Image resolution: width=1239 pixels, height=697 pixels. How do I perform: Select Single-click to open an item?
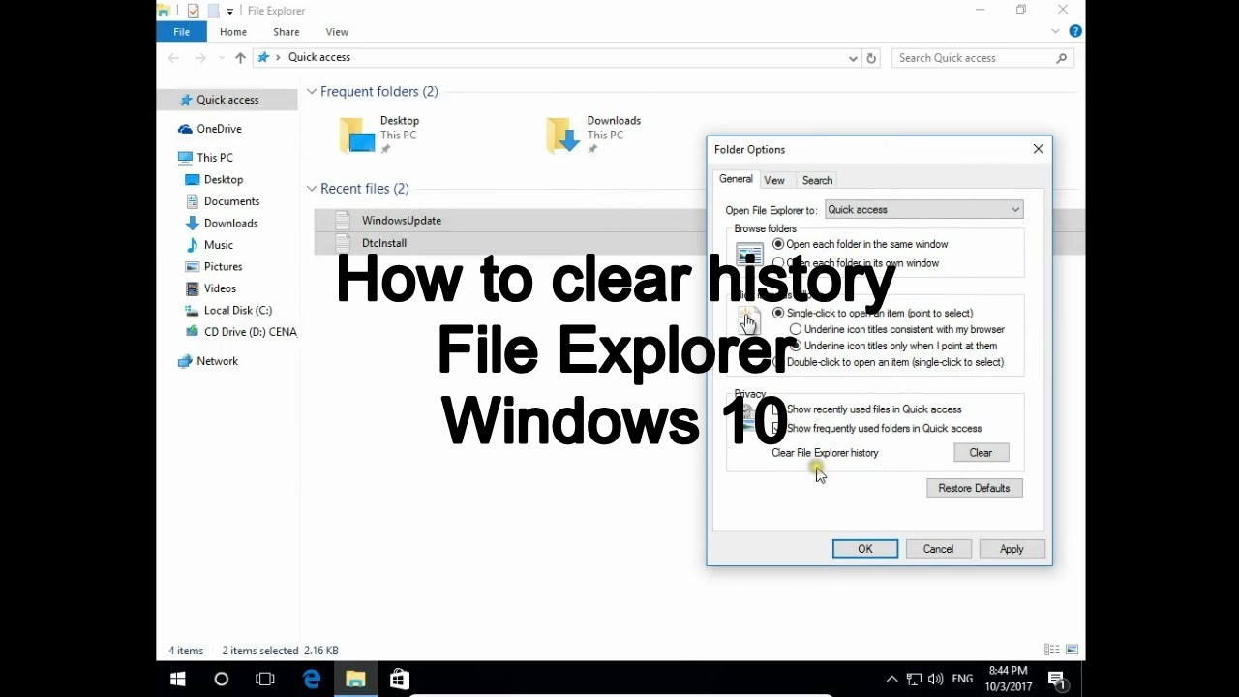(x=778, y=313)
